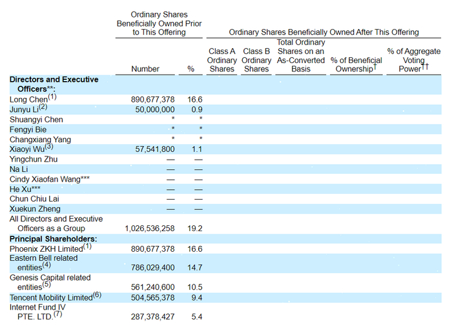452x329 pixels.
Task: Click the % of Beneficial Ownership header
Action: coord(356,64)
